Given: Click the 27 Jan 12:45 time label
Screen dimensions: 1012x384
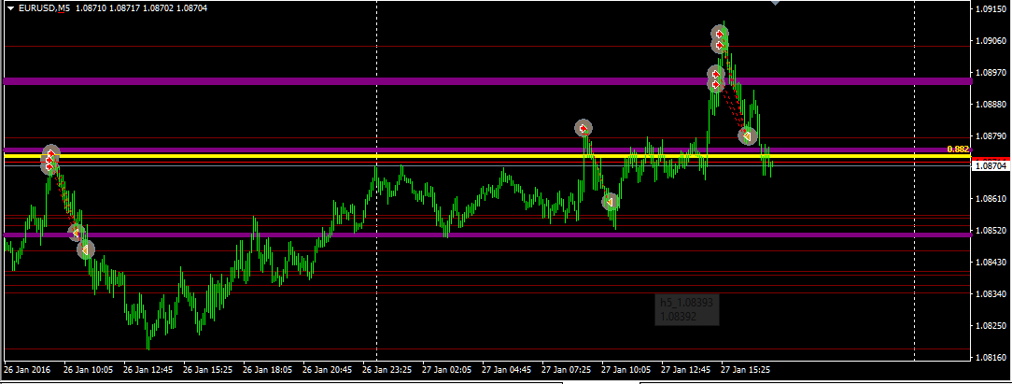Looking at the screenshot, I should [x=685, y=370].
